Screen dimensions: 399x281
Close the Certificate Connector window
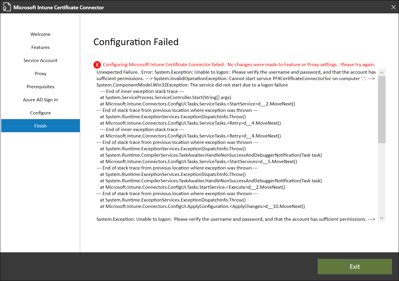click(393, 7)
